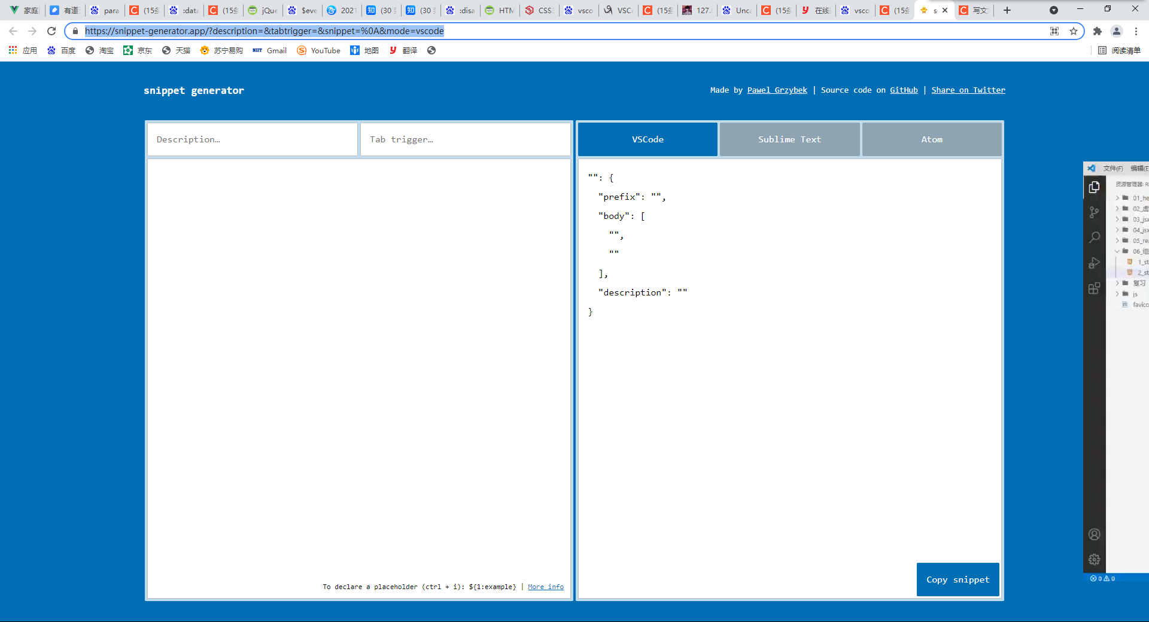
Task: Open the Manage gear in VS Code
Action: pos(1095,559)
